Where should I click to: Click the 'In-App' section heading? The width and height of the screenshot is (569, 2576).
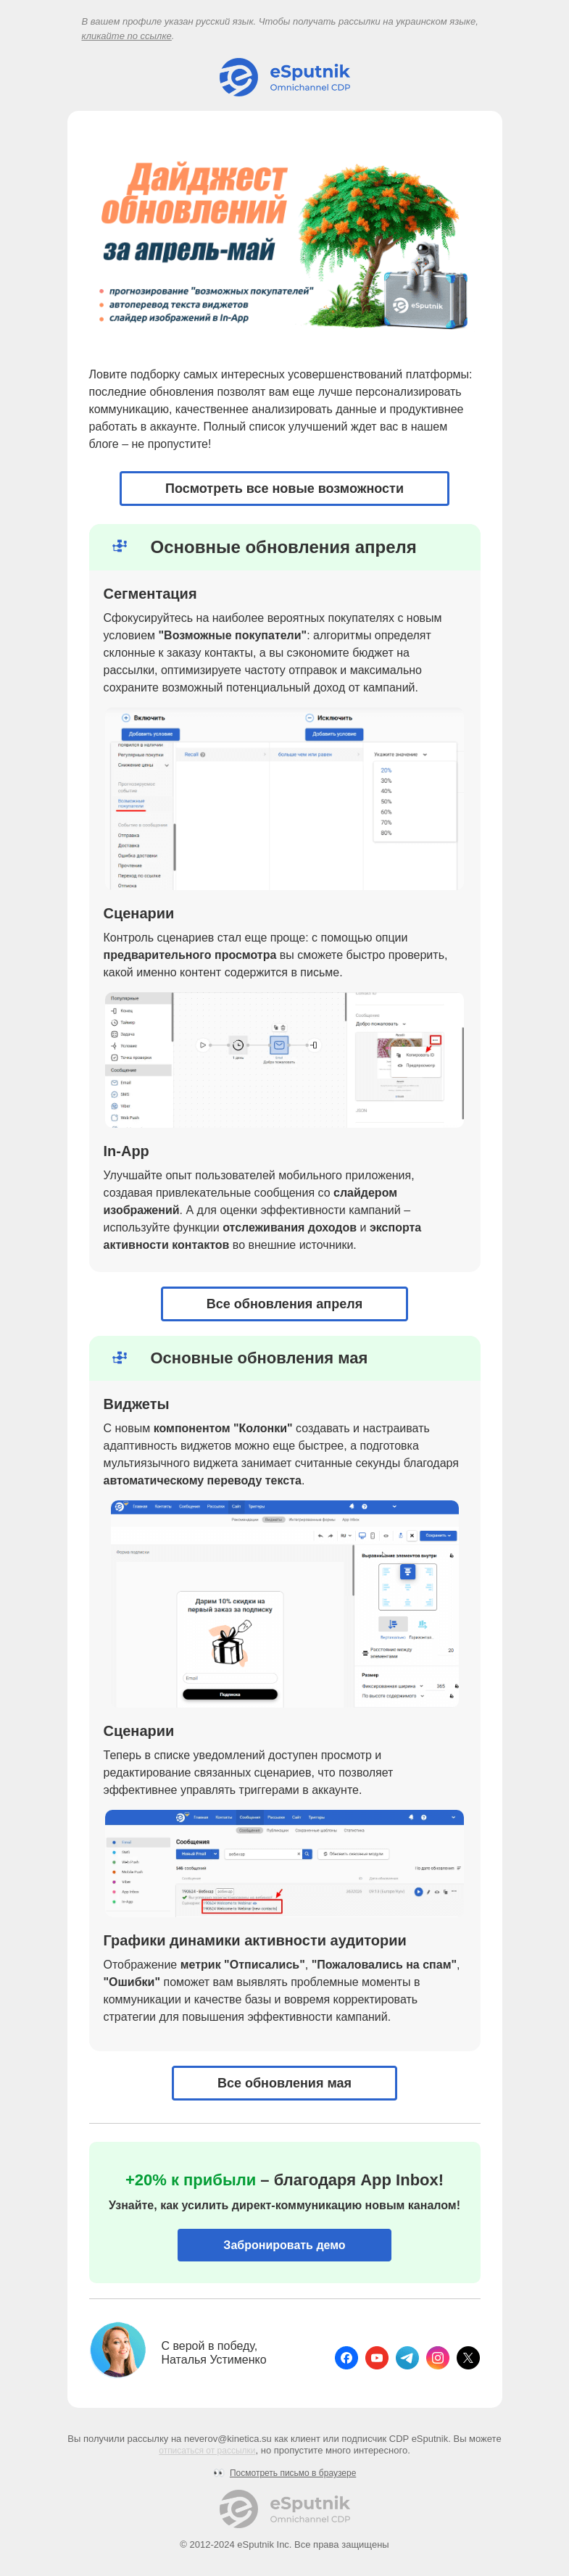tap(126, 1151)
